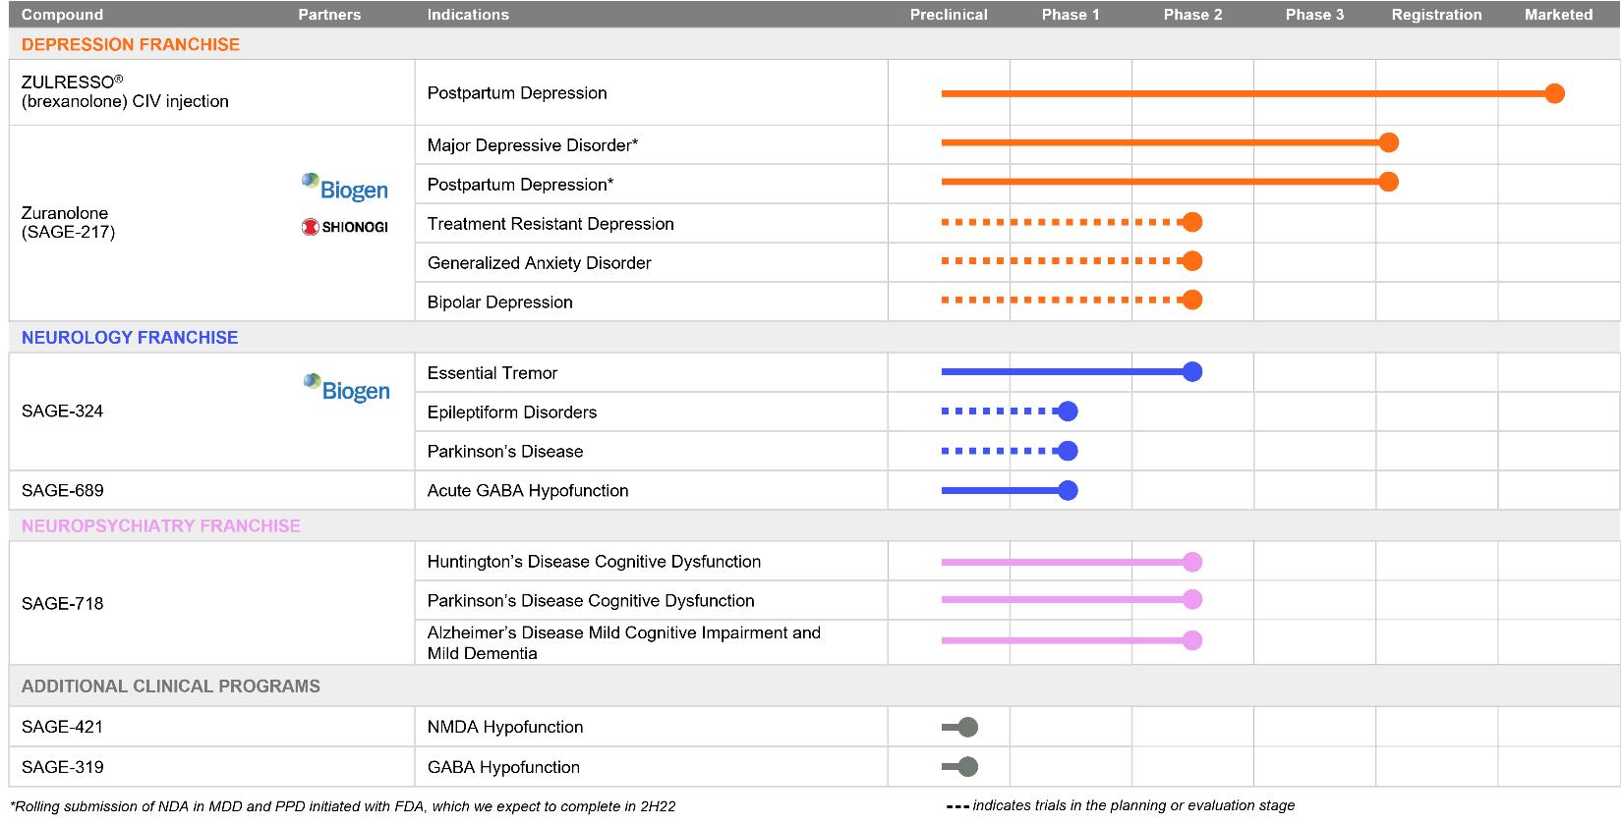Click the Huntington's Disease pink endpoint dot
The width and height of the screenshot is (1622, 824).
tap(1192, 562)
